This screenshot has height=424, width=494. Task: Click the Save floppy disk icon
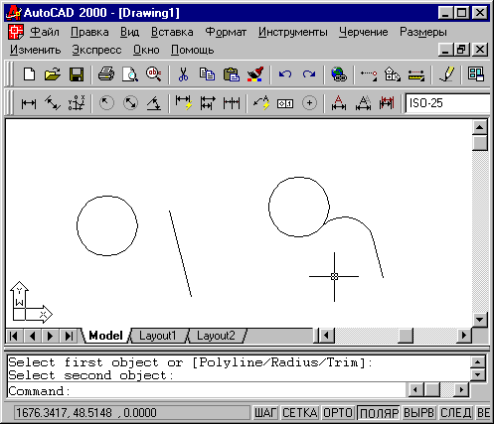click(77, 74)
